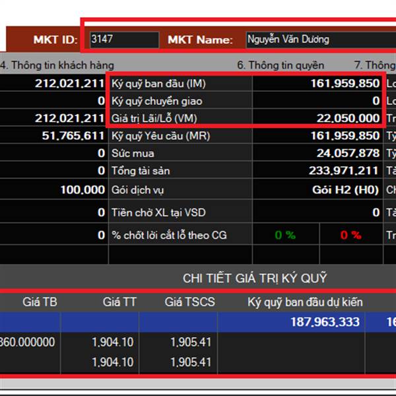Click the red 0 % stop-loss cell
396x396 pixels.
tap(350, 235)
